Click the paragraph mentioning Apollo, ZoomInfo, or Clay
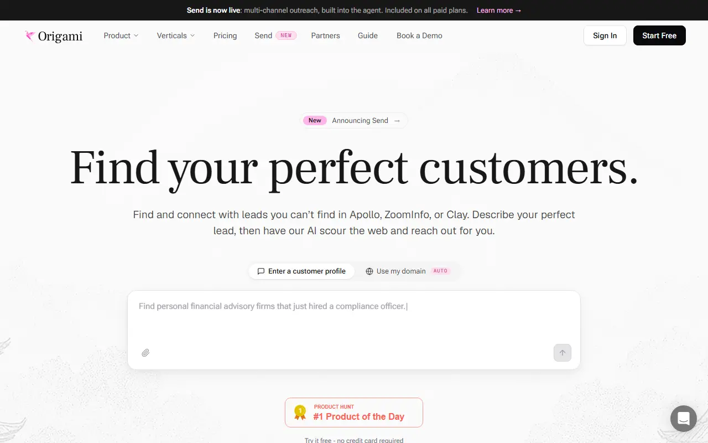 click(x=354, y=223)
